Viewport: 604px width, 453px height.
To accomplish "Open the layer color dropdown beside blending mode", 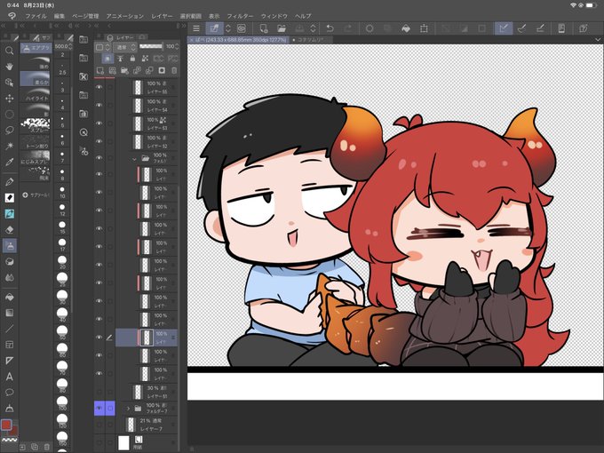I will (102, 47).
